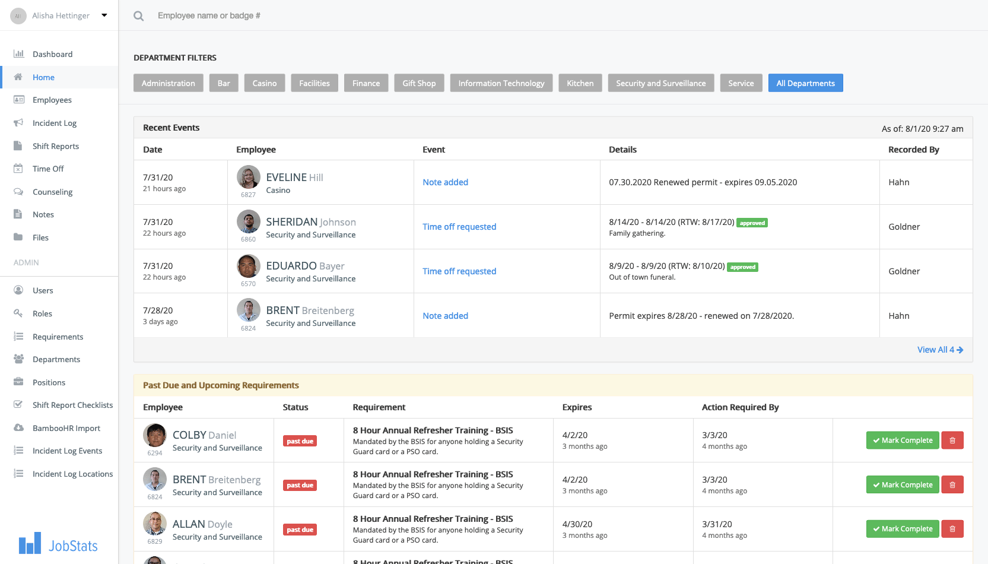Filter by Finance department
This screenshot has width=988, height=564.
[366, 83]
